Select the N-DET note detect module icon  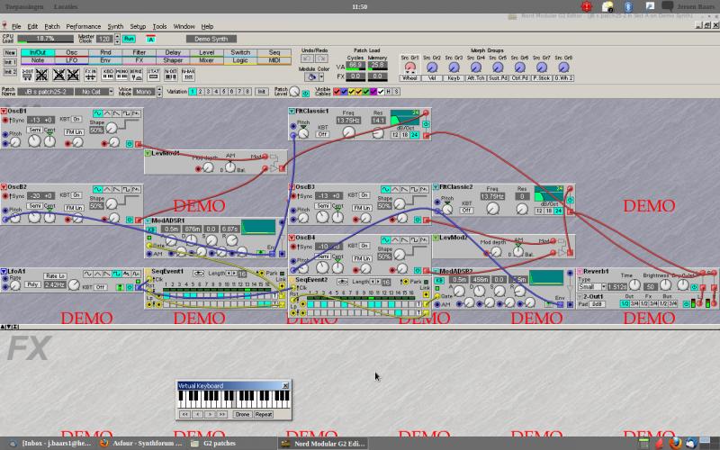click(171, 75)
